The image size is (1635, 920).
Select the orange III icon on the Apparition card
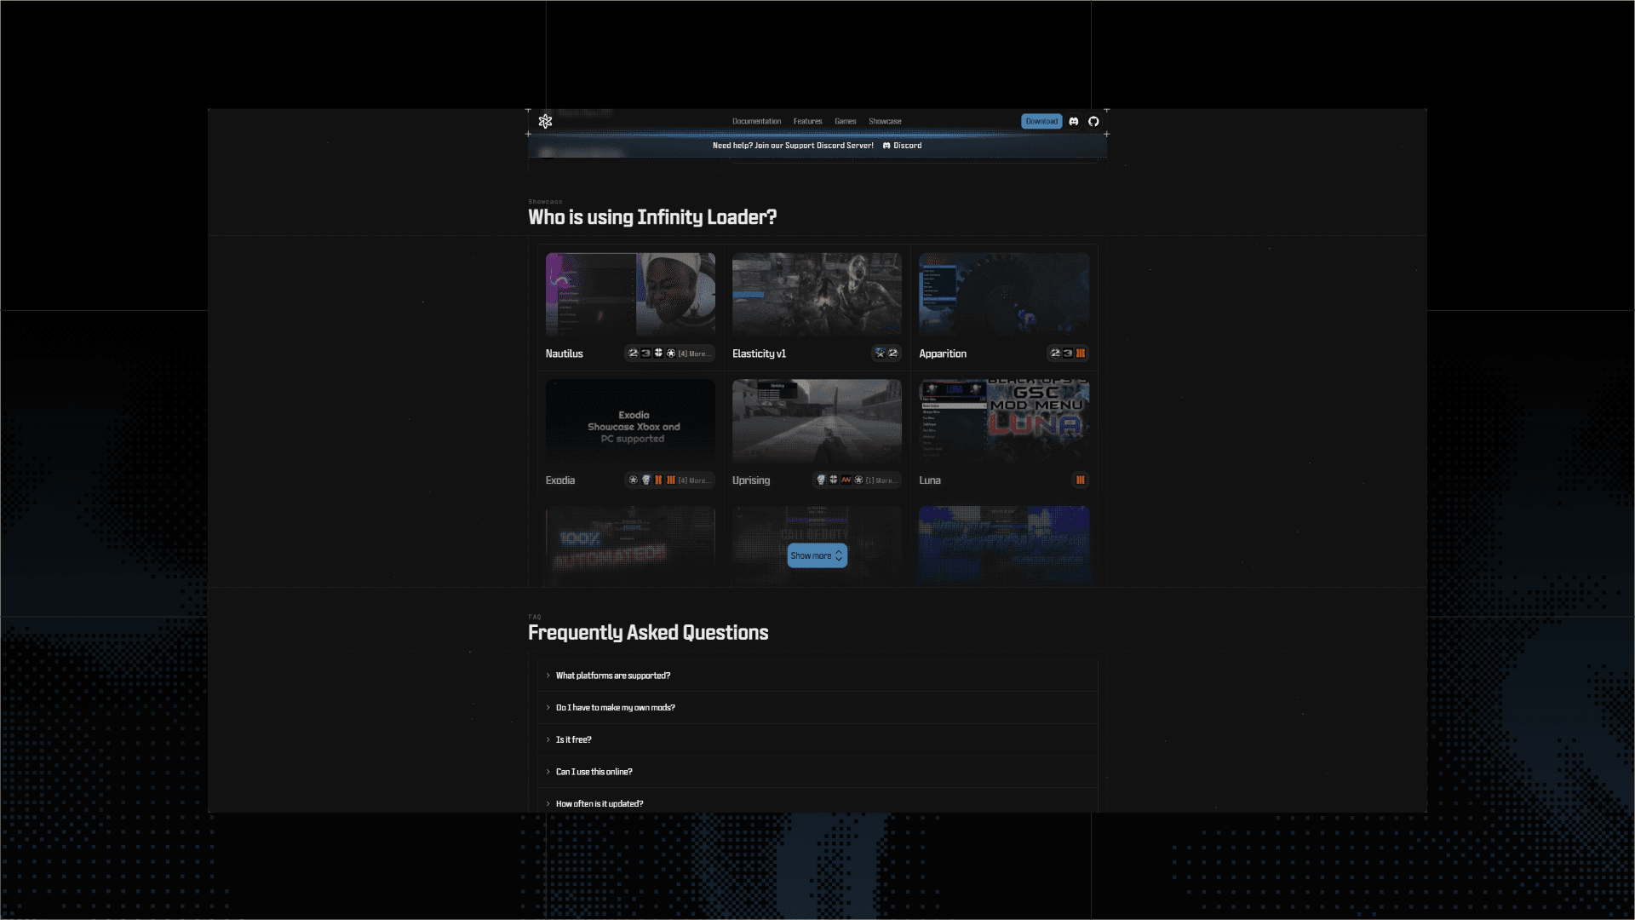pyautogui.click(x=1081, y=354)
